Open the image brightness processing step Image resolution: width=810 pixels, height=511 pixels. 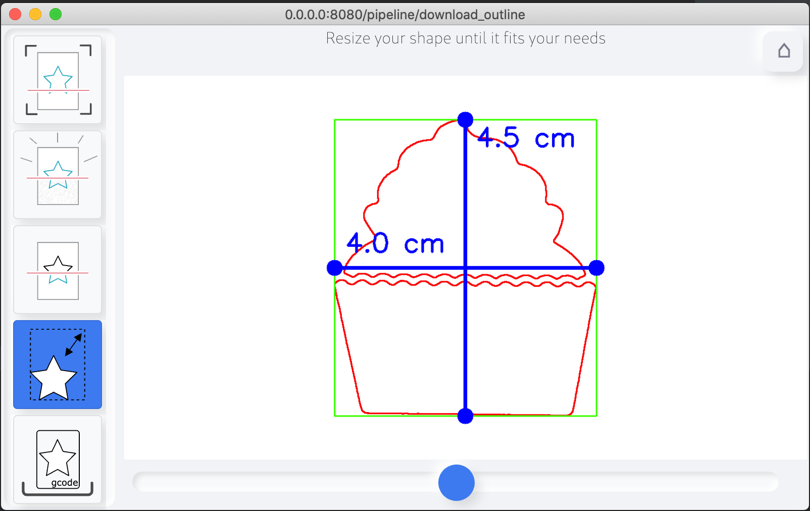(x=58, y=174)
